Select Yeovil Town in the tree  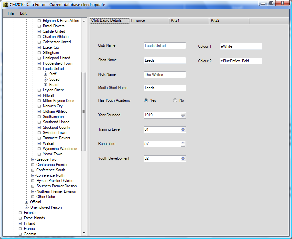(53, 154)
